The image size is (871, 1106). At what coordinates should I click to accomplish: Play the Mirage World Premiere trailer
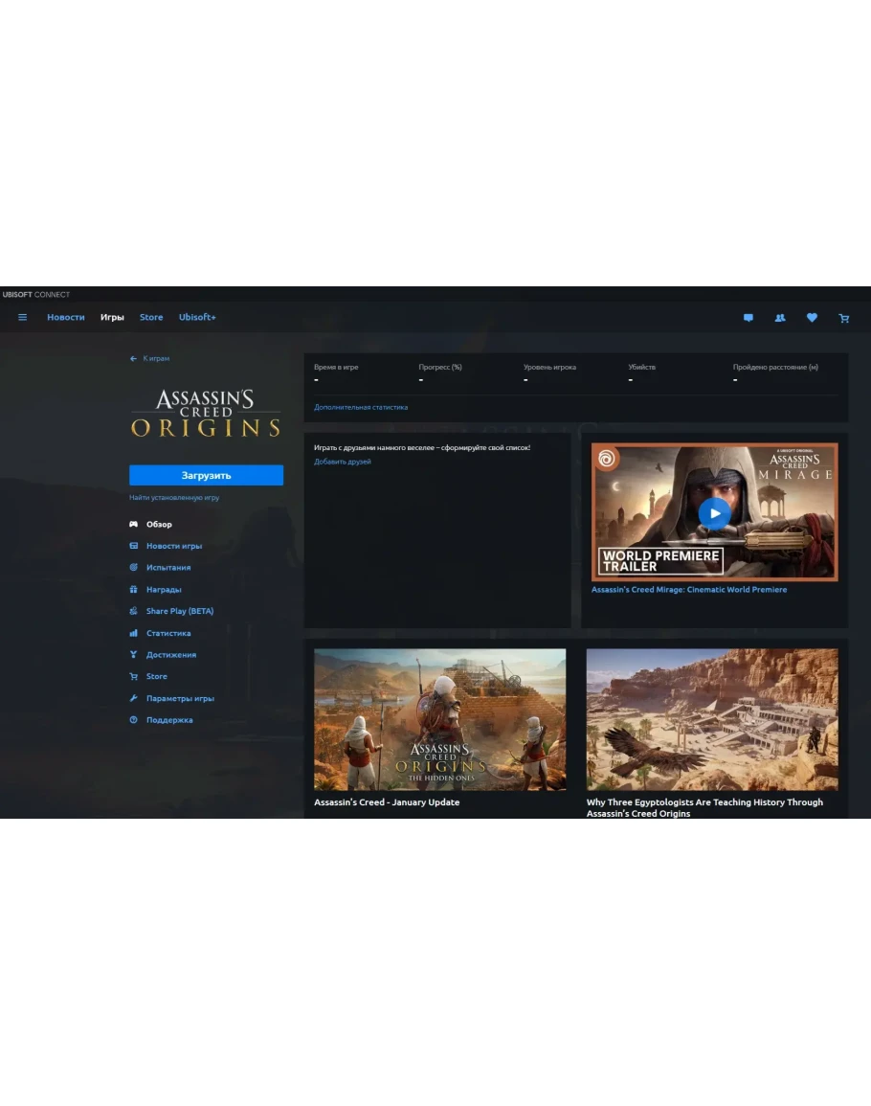[x=713, y=512]
